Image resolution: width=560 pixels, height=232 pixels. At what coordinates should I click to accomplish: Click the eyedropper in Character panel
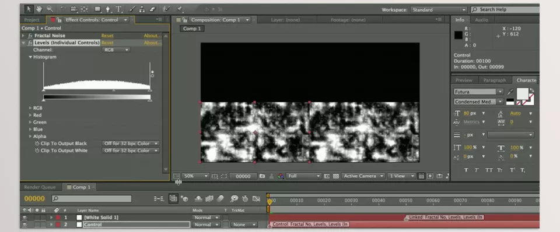[510, 92]
